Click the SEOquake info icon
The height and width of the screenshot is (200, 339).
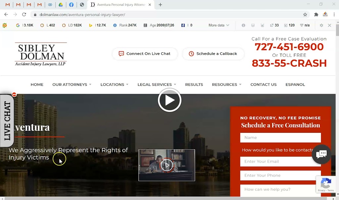tap(243, 25)
